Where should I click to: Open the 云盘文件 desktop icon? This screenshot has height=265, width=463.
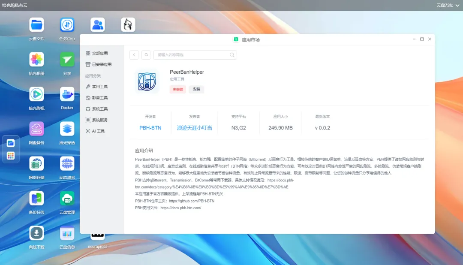[x=36, y=25]
